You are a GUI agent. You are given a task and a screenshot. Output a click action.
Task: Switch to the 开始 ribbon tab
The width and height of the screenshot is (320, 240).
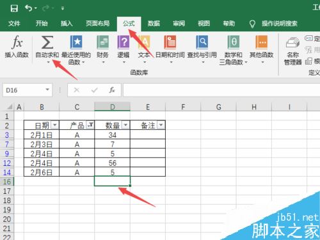(x=42, y=23)
